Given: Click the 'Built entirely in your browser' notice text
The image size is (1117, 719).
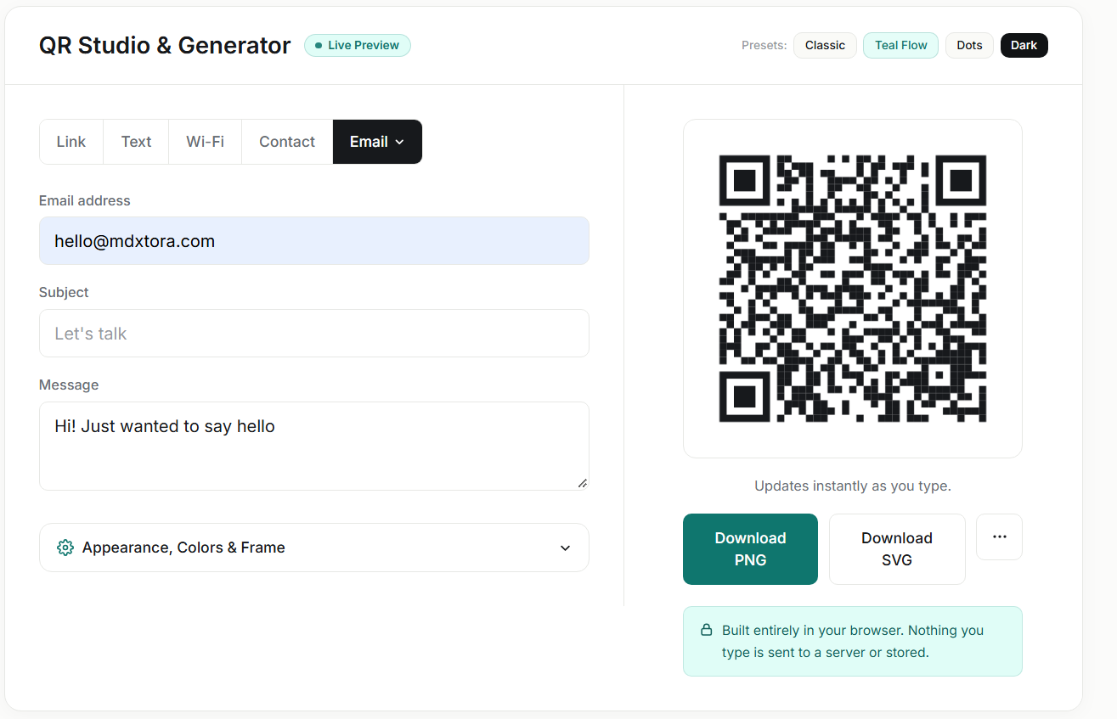Looking at the screenshot, I should point(853,642).
